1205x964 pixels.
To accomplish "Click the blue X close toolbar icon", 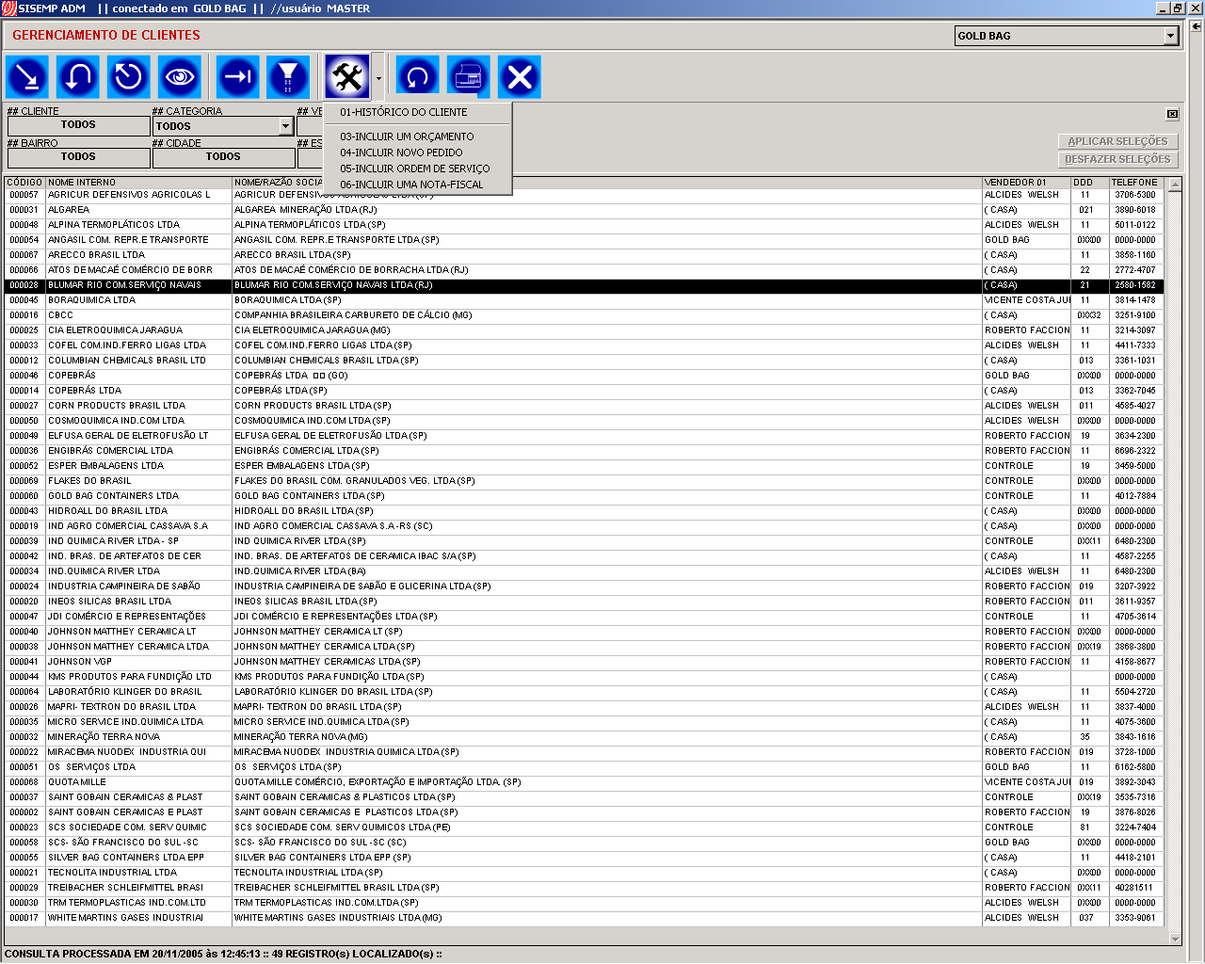I will 520,76.
